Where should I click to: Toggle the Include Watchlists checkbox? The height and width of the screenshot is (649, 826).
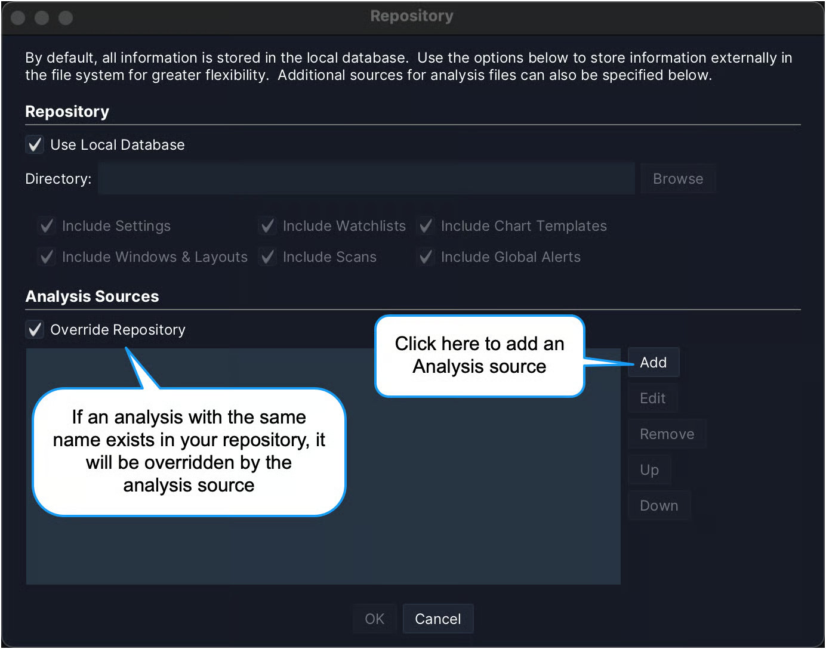click(268, 226)
